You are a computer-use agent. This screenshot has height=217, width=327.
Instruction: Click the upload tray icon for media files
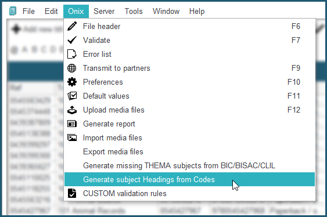[x=72, y=110]
